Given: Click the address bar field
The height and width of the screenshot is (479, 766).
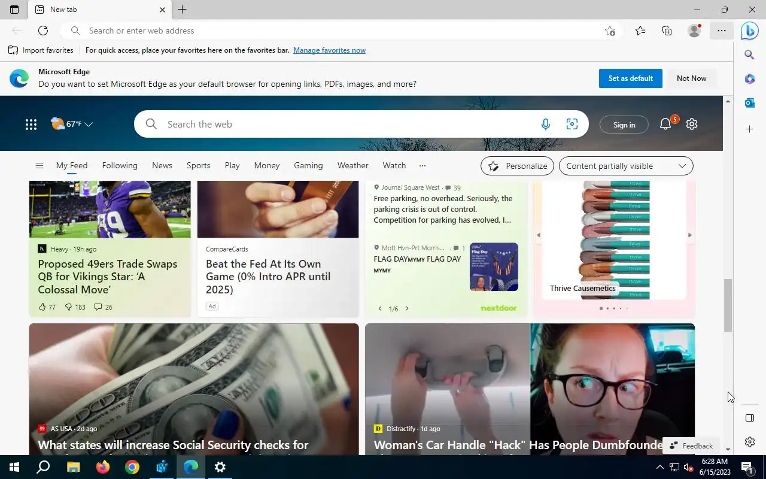Looking at the screenshot, I should [341, 31].
